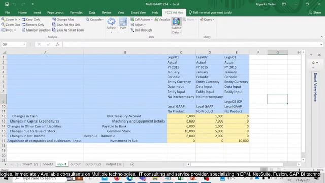Viewport: 325px width, 183px height.
Task: Expand the Cascade dropdown arrow
Action: (103, 19)
